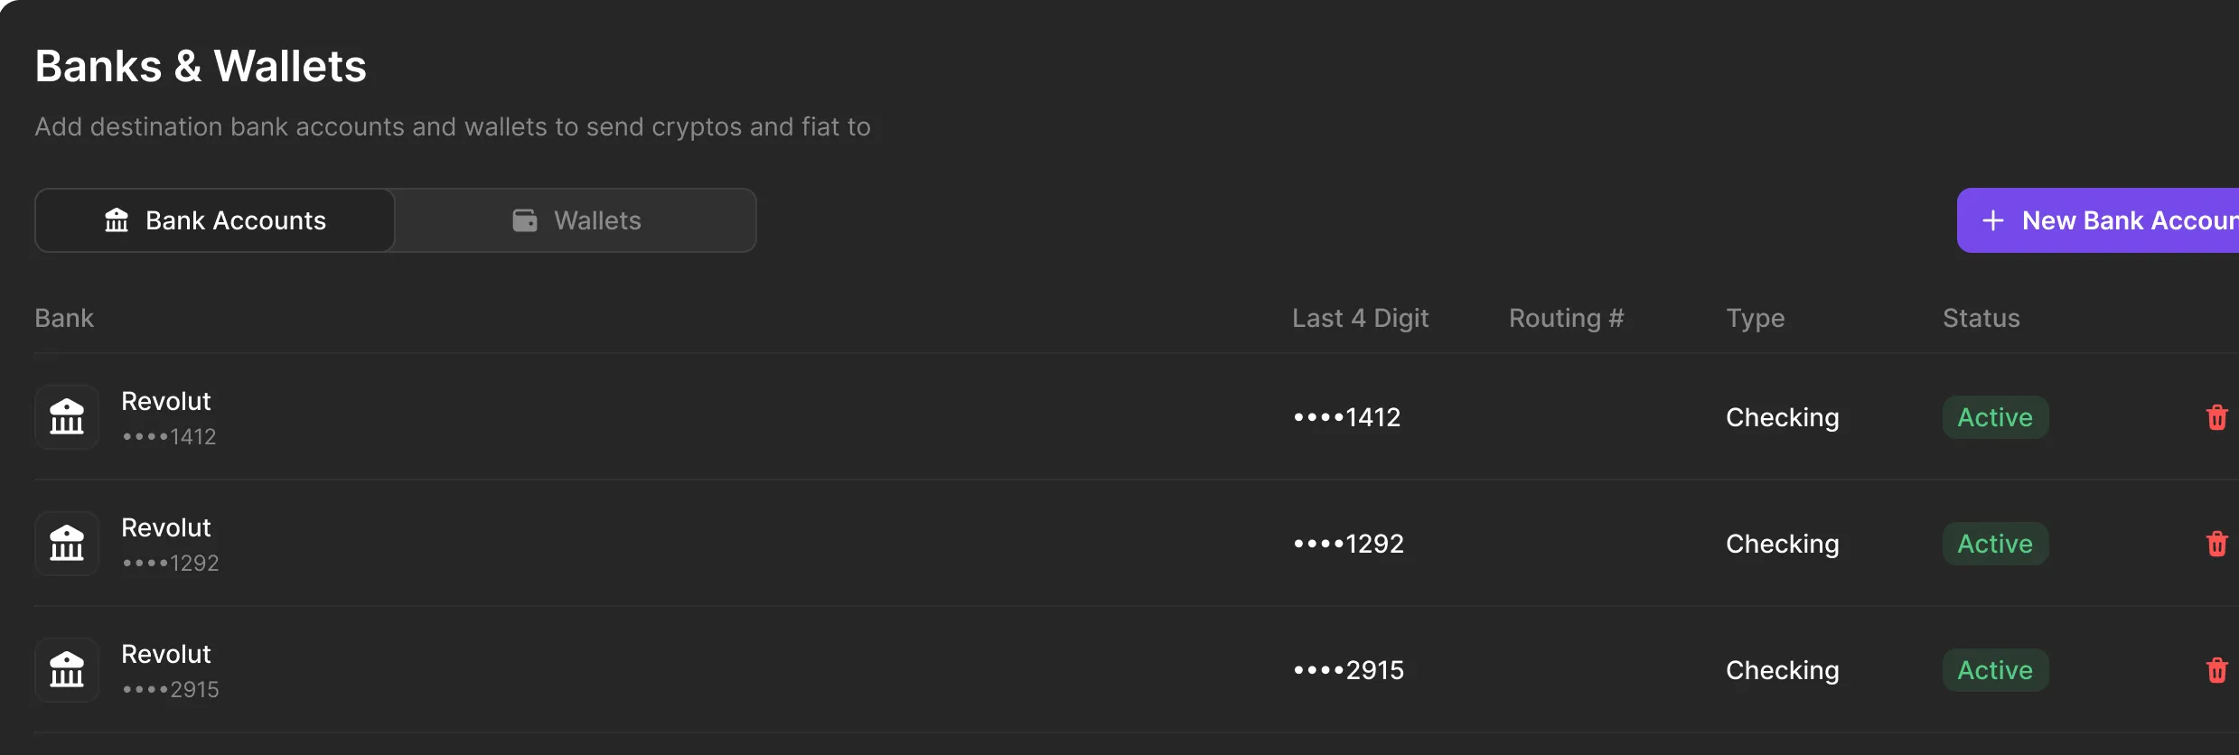
Task: Click the Checking type for account 2915
Action: click(1782, 670)
